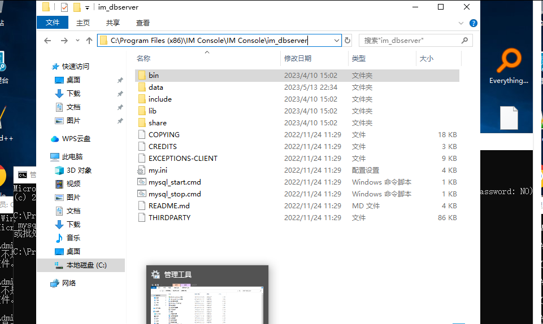Screen dimensions: 543x324
Task: Open pinned 图片 under quick access
Action: pos(73,121)
